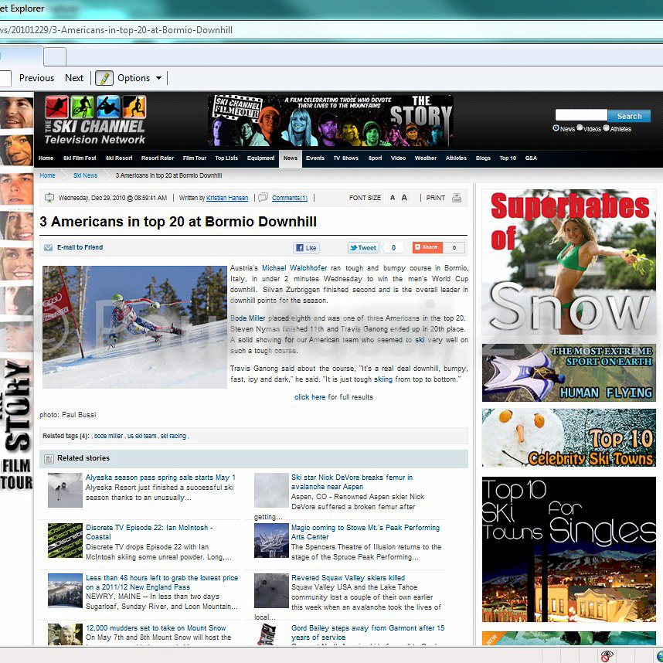Viewport: 663px width, 663px height.
Task: Open the Home nav menu item
Action: 46,158
